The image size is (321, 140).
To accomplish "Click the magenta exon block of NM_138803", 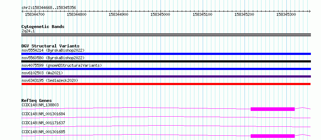I will (x=272, y=109).
